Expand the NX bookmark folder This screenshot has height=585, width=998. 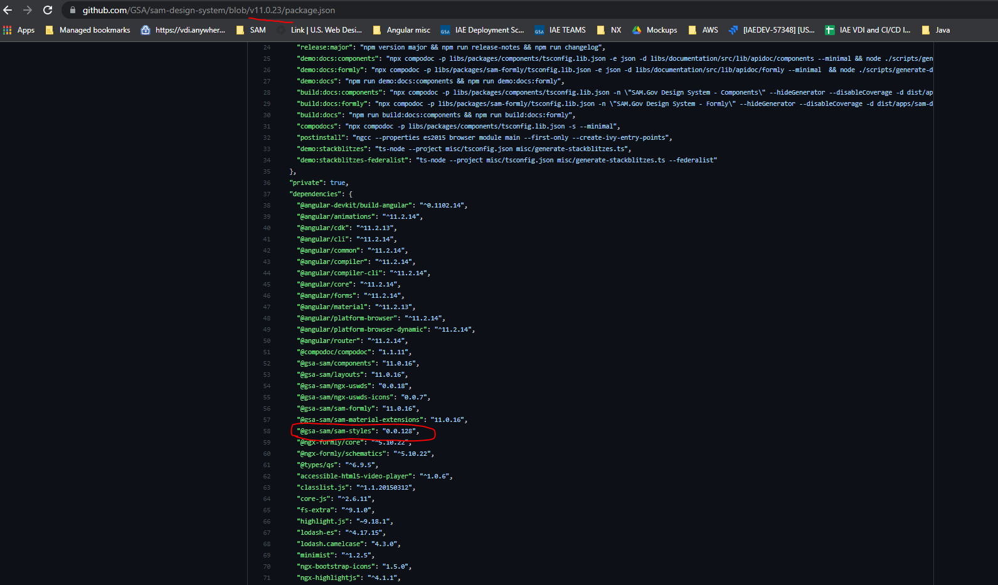tap(609, 30)
